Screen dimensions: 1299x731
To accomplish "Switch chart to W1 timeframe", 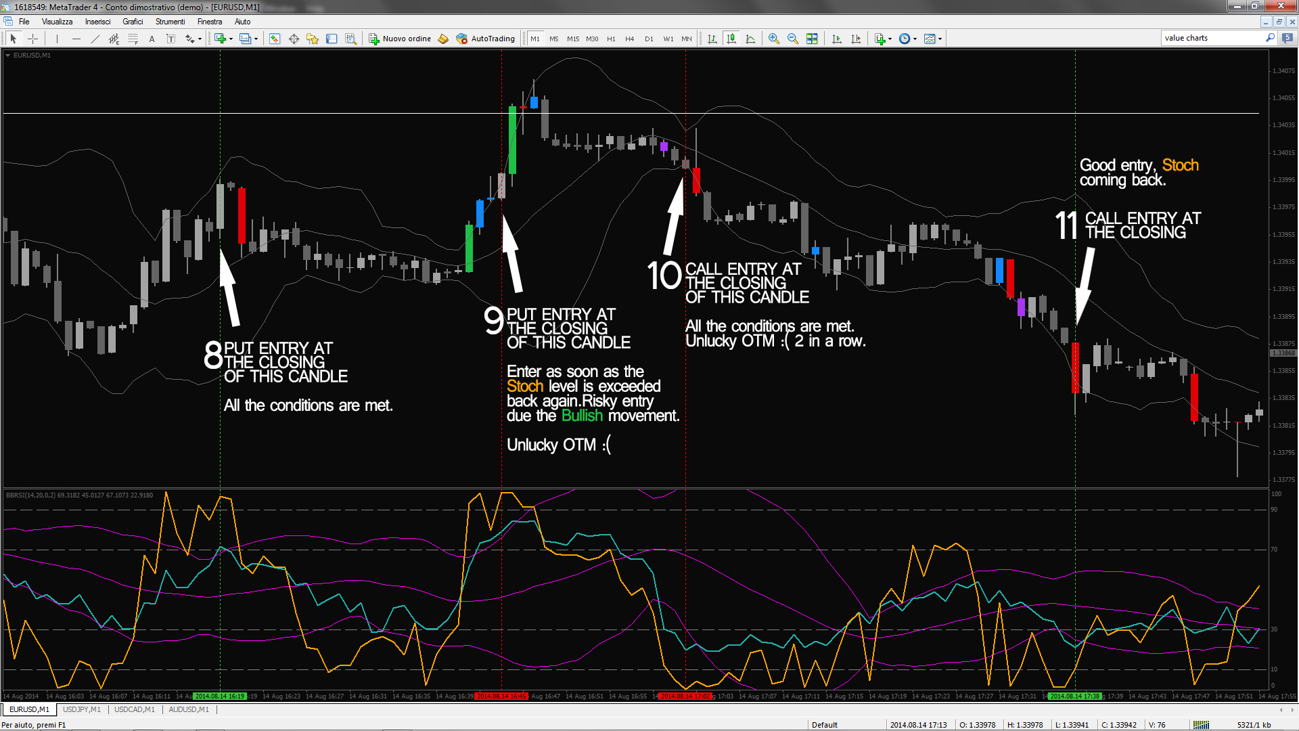I will tap(668, 39).
